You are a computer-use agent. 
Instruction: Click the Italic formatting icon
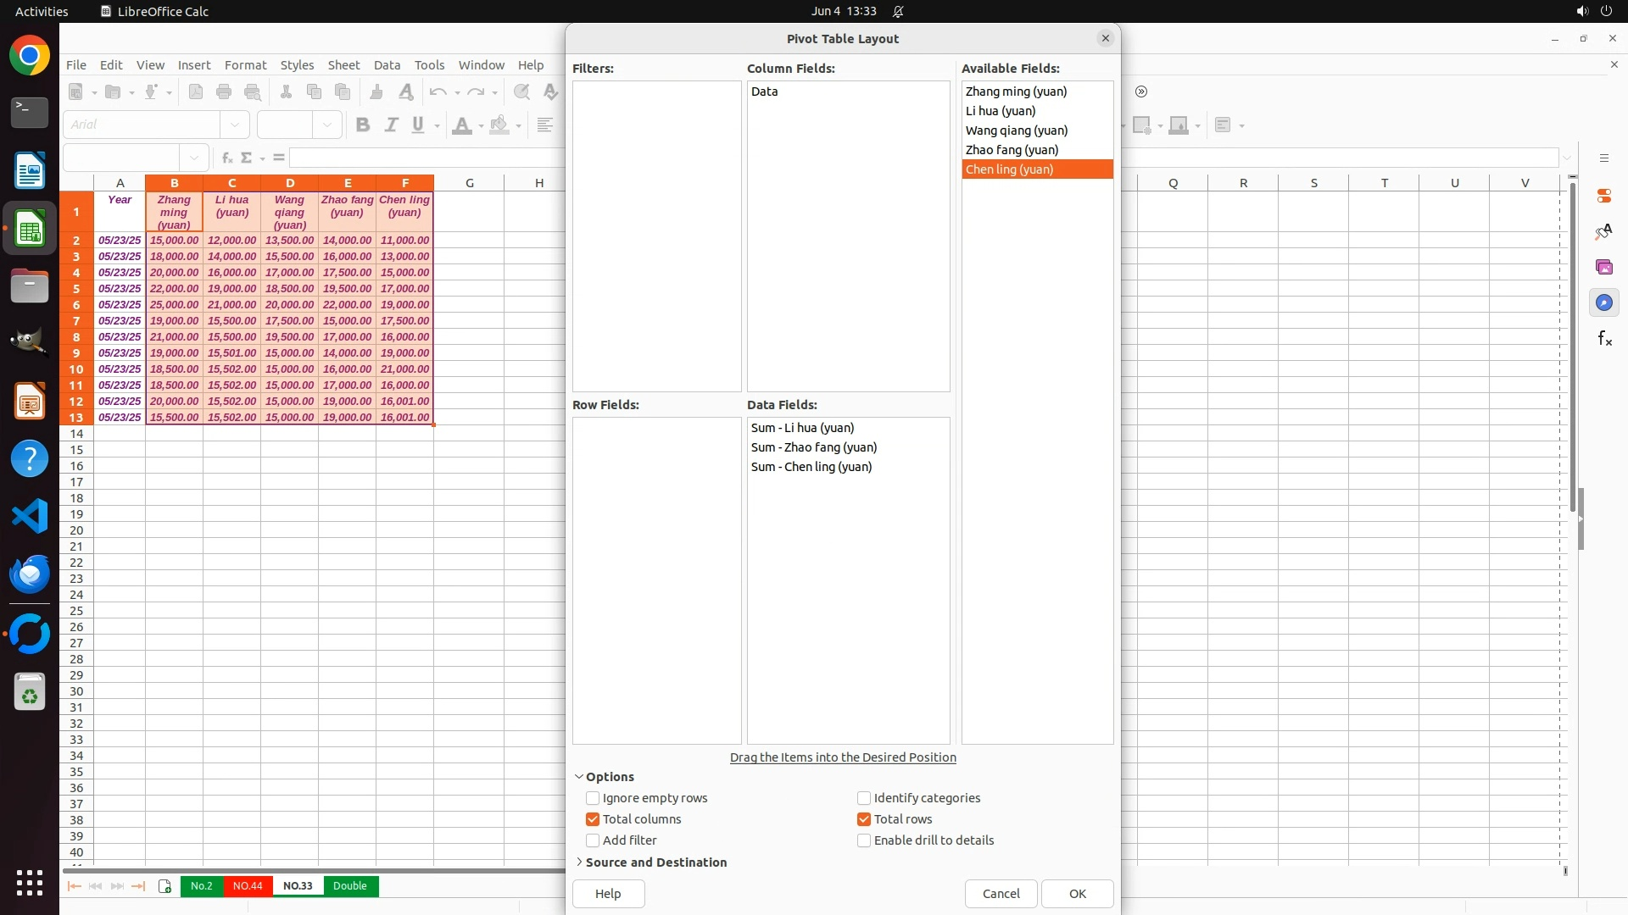click(x=391, y=125)
